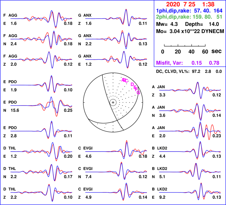Click the magenta station letter D on the beachball
The image size is (226, 205).
132,84
